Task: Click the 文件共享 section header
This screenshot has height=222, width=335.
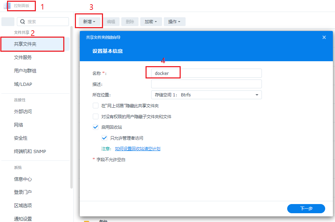Action: click(x=21, y=32)
